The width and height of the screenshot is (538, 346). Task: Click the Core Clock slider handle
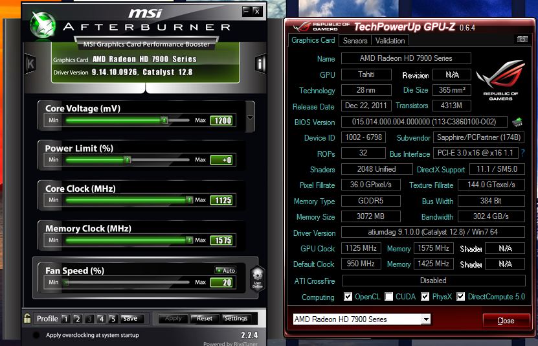click(189, 200)
